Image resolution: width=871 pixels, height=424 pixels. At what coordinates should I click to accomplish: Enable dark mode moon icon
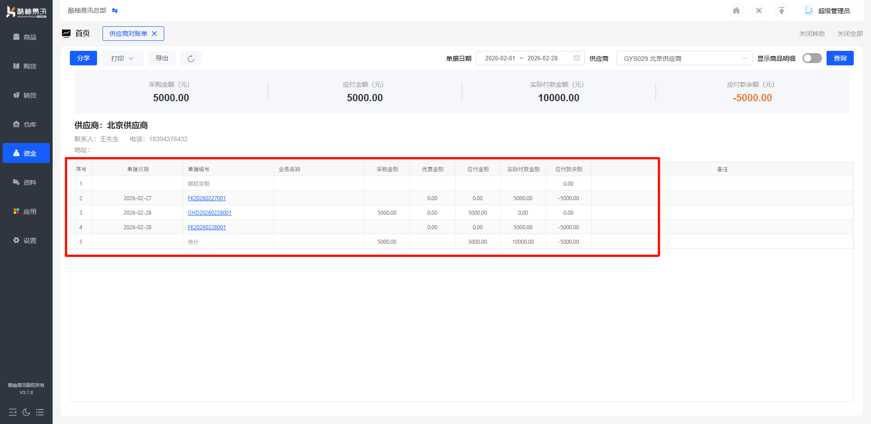coord(26,412)
